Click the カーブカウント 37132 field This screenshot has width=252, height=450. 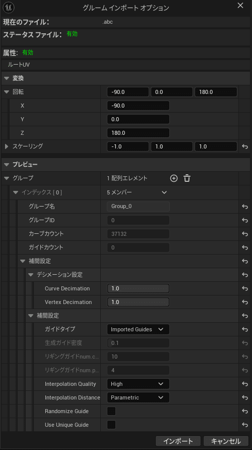coord(138,234)
